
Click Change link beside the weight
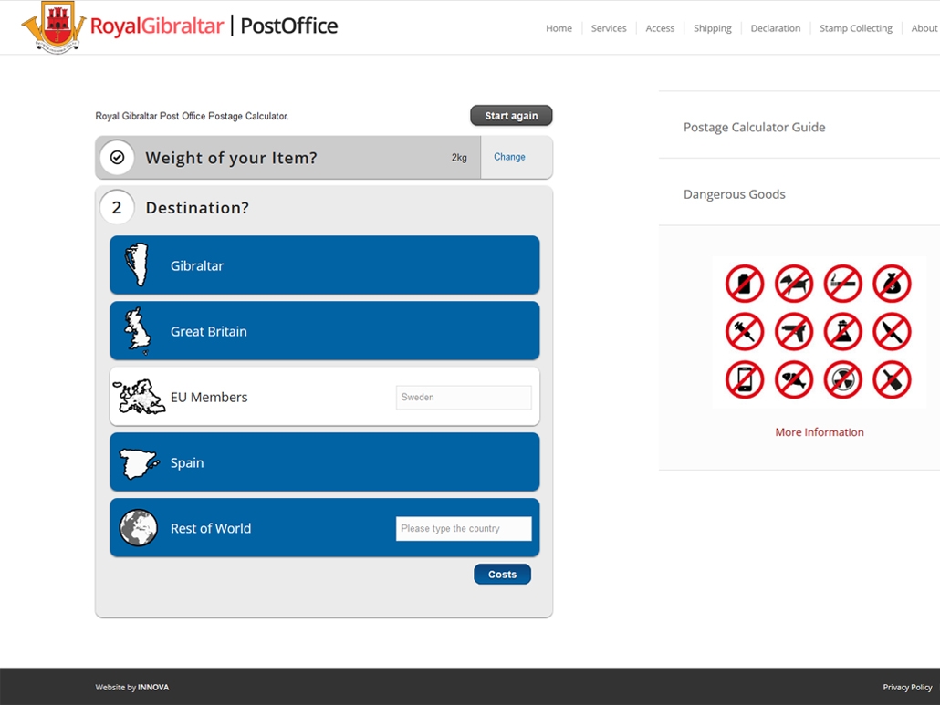click(509, 157)
